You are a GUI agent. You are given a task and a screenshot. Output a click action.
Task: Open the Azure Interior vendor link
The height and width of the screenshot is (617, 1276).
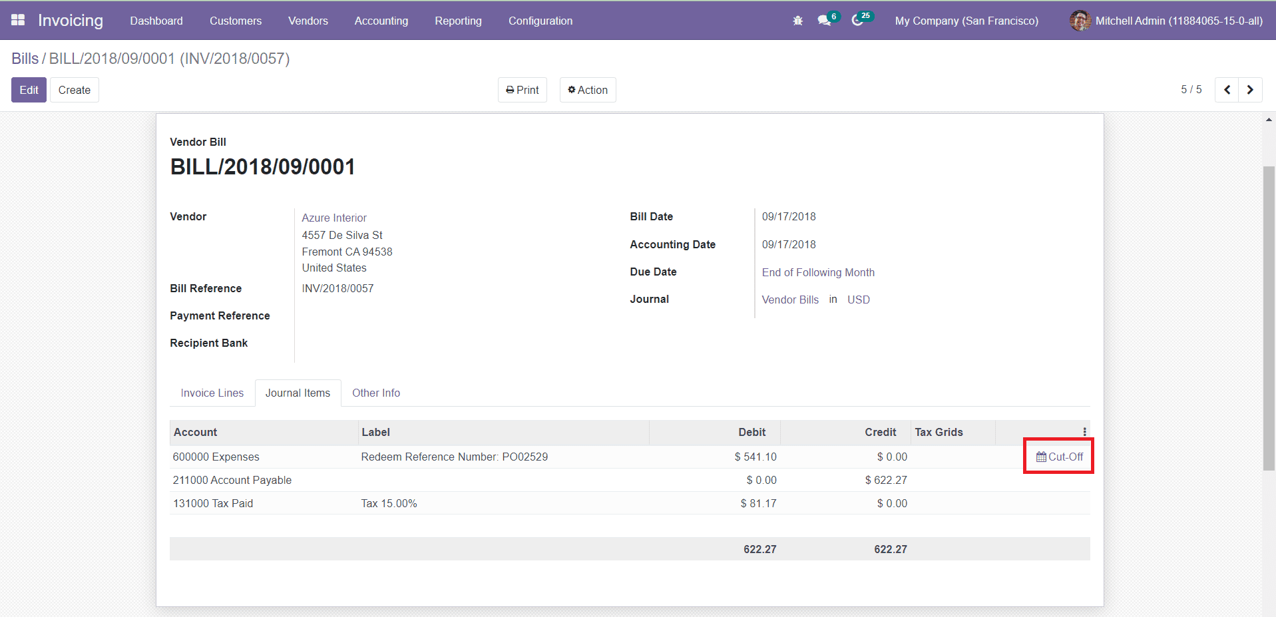click(x=333, y=218)
